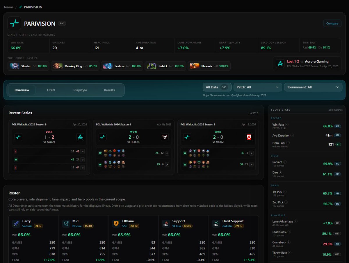This screenshot has height=263, width=349.
Task: Click the 350 matches label in Scope Stats
Action: (336, 110)
